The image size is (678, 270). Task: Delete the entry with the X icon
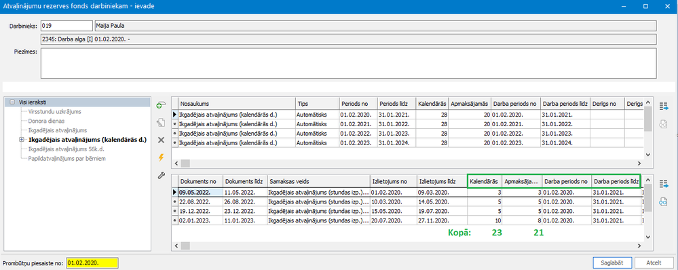click(x=161, y=140)
